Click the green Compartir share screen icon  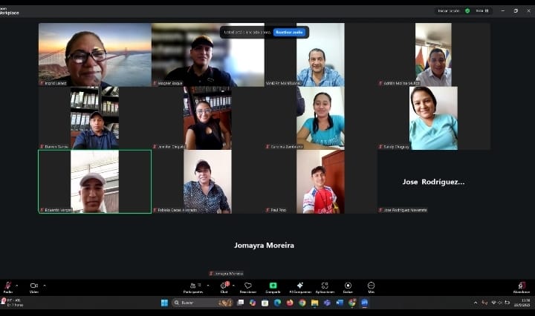[273, 286]
